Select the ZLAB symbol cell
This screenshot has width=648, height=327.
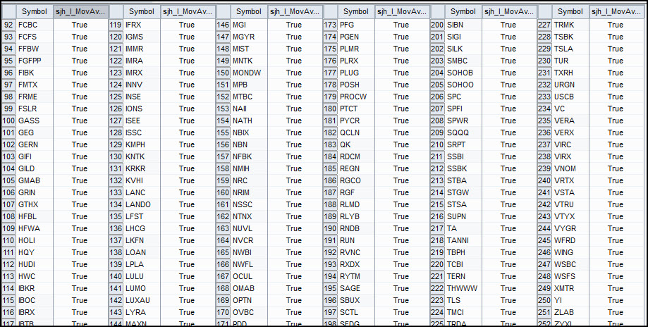tap(570, 312)
